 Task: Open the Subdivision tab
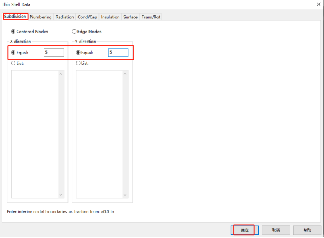[15, 17]
